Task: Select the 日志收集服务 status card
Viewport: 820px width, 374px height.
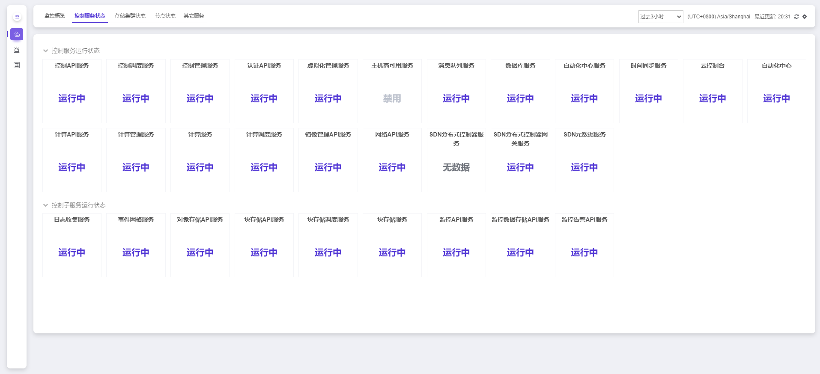Action: [x=72, y=245]
